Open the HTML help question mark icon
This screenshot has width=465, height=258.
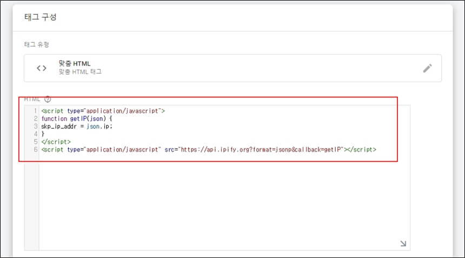[48, 99]
